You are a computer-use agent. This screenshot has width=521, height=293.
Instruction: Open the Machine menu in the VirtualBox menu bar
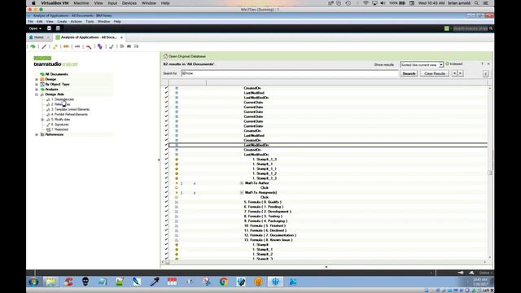coord(81,3)
